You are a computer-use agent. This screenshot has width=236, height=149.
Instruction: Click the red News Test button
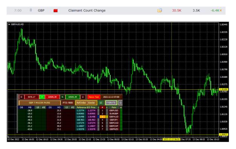94,97
